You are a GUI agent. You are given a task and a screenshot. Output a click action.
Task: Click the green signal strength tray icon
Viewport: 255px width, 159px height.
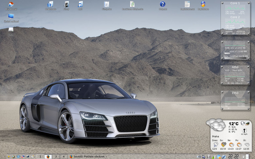[214, 157]
